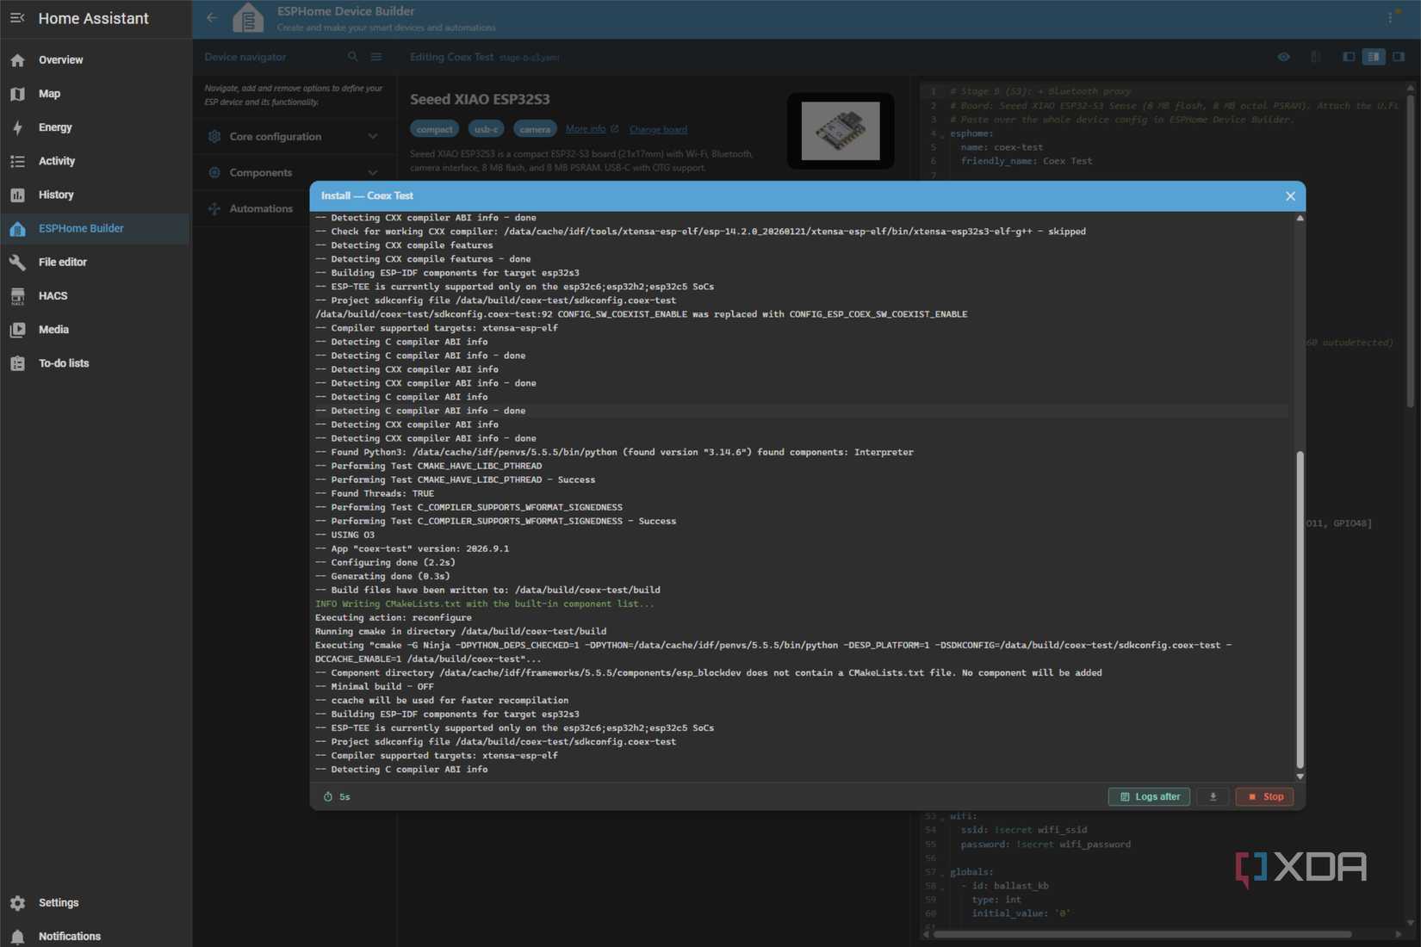Image resolution: width=1421 pixels, height=947 pixels.
Task: Fold YAML line 53 wifi section
Action: tap(943, 818)
